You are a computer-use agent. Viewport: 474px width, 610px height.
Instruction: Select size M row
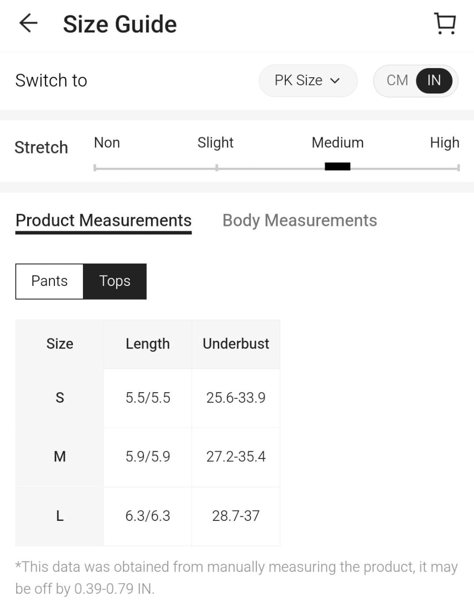pyautogui.click(x=60, y=457)
